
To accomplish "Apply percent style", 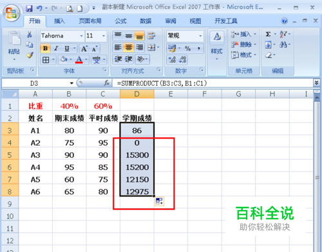I will pyautogui.click(x=188, y=48).
